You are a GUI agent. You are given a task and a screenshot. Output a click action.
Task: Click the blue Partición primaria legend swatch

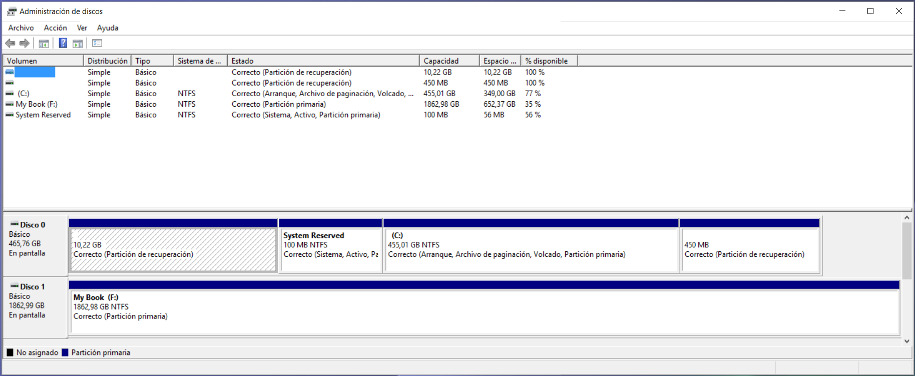(65, 352)
